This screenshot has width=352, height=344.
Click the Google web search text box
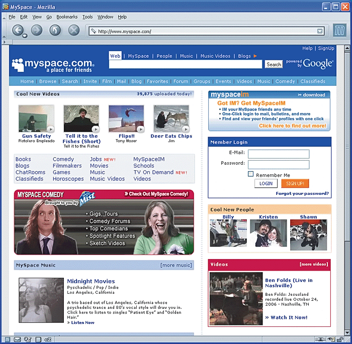(186, 64)
